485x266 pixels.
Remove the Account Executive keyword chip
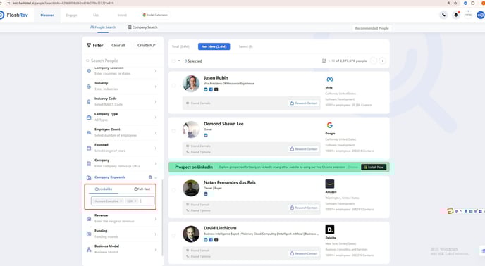point(121,201)
